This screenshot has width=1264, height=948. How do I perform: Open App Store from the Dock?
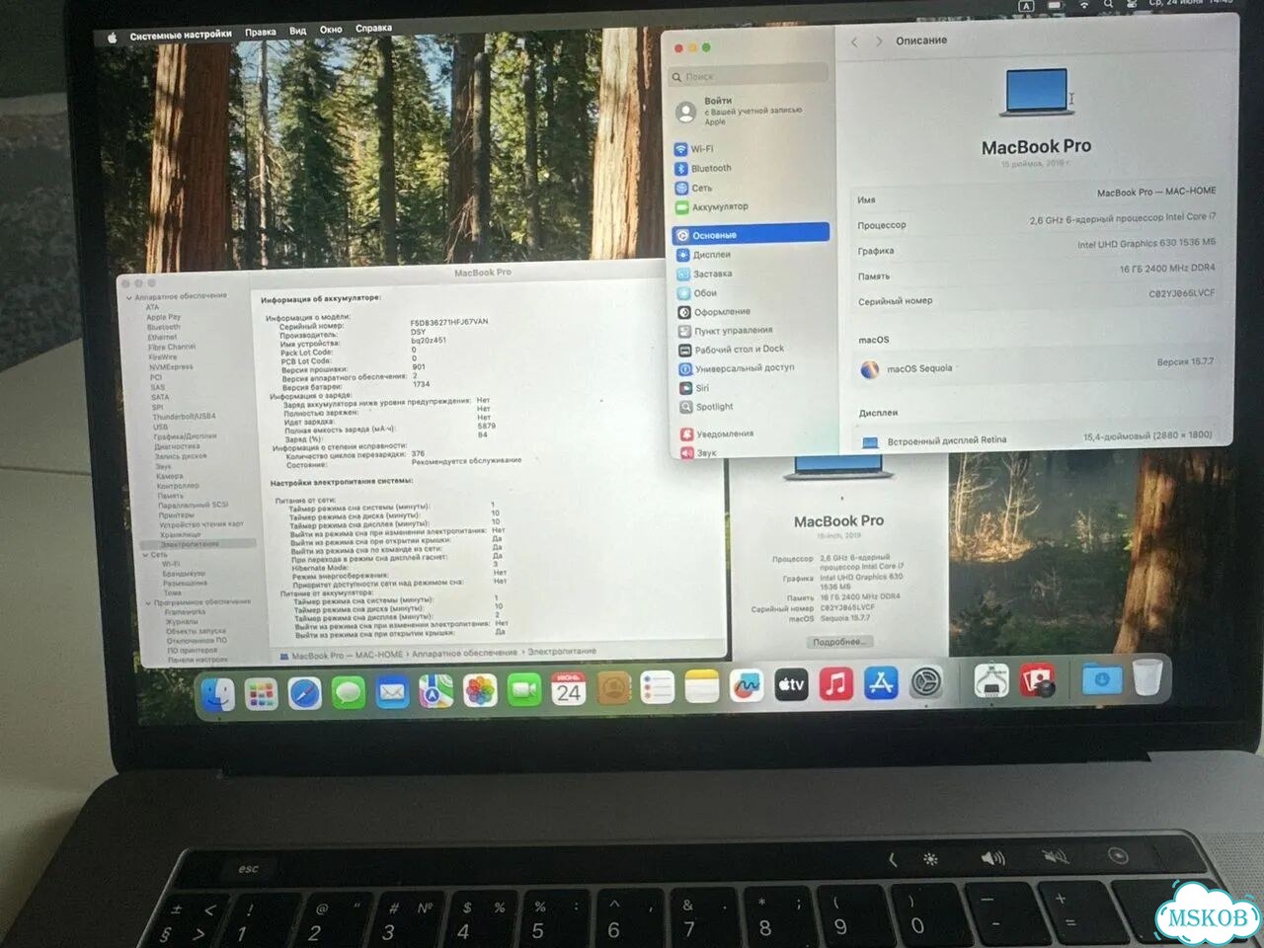[881, 682]
